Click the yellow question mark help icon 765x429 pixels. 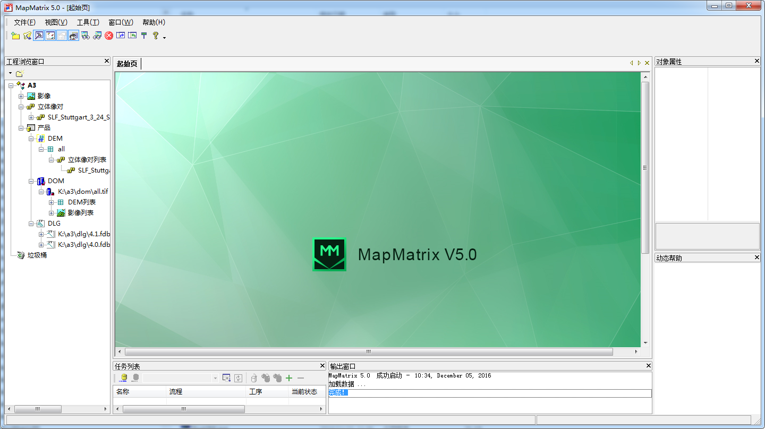pyautogui.click(x=156, y=36)
